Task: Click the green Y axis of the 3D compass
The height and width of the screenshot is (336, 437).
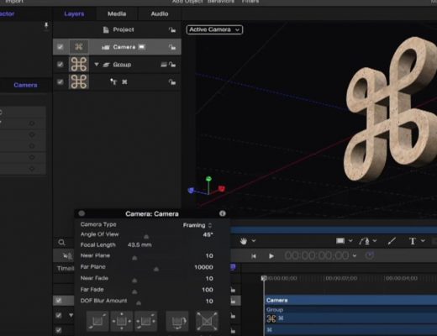Action: click(x=208, y=179)
